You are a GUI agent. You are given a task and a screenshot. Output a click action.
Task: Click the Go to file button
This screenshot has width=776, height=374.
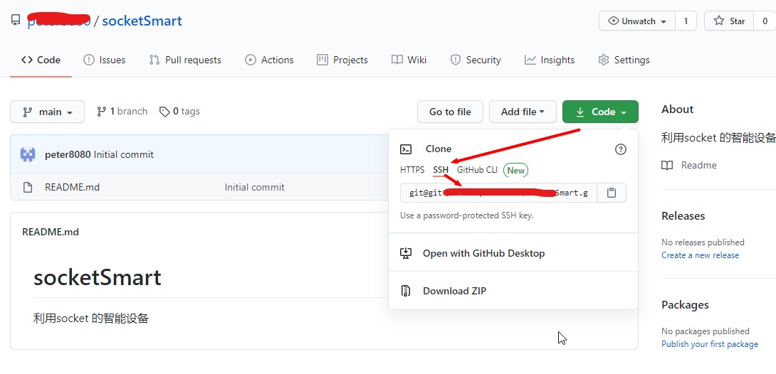pos(450,112)
